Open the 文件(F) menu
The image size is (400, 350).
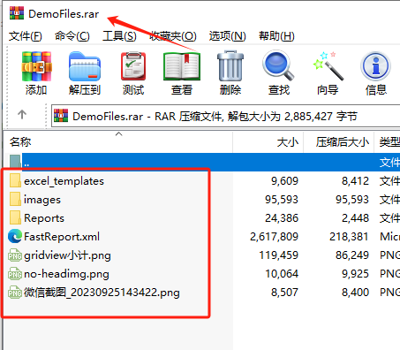pos(26,36)
